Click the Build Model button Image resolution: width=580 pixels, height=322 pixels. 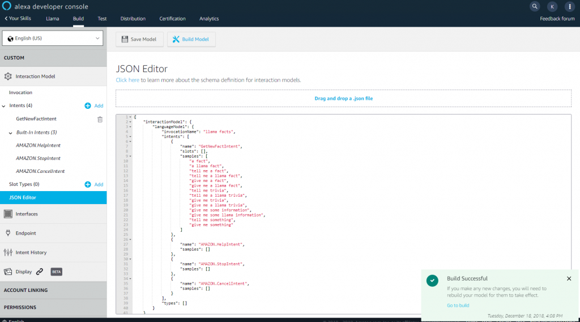click(191, 39)
